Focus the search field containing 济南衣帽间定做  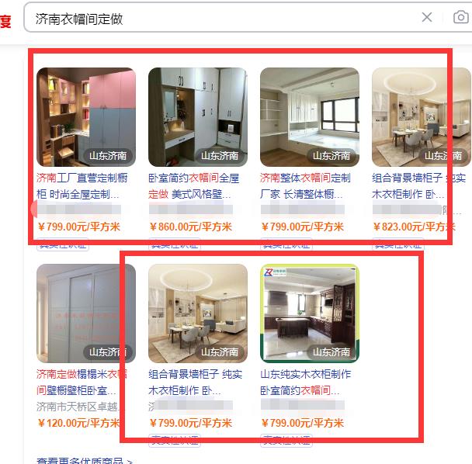point(223,17)
